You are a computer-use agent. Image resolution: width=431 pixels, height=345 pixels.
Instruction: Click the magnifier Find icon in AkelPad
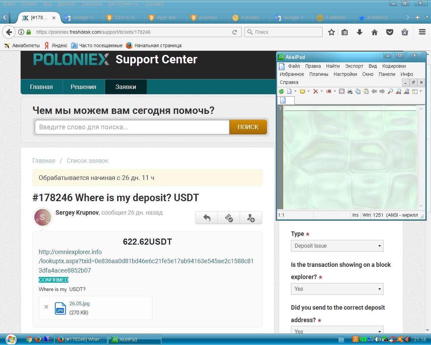[x=390, y=91]
